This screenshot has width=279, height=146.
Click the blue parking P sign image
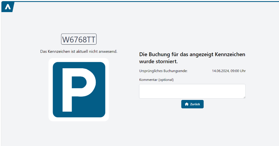click(x=79, y=89)
